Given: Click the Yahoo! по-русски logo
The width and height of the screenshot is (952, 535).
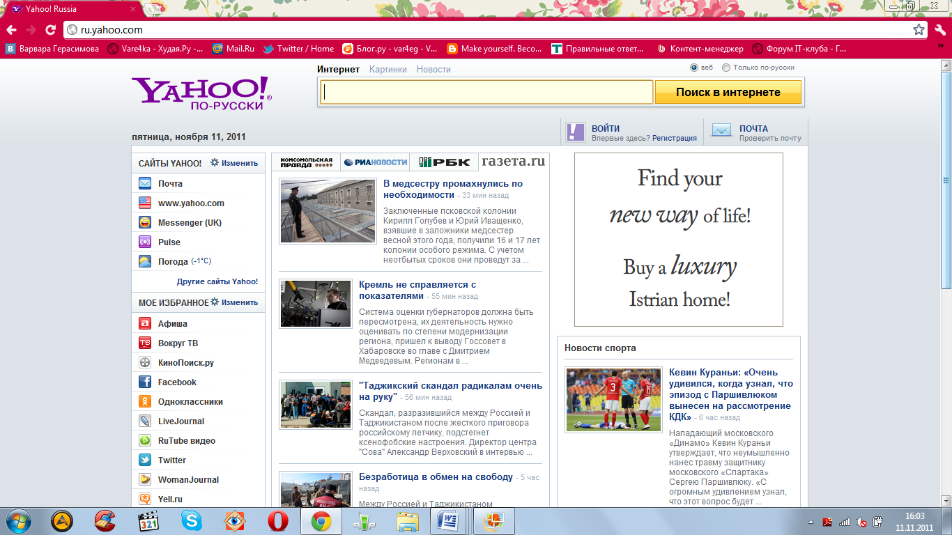Looking at the screenshot, I should point(201,93).
